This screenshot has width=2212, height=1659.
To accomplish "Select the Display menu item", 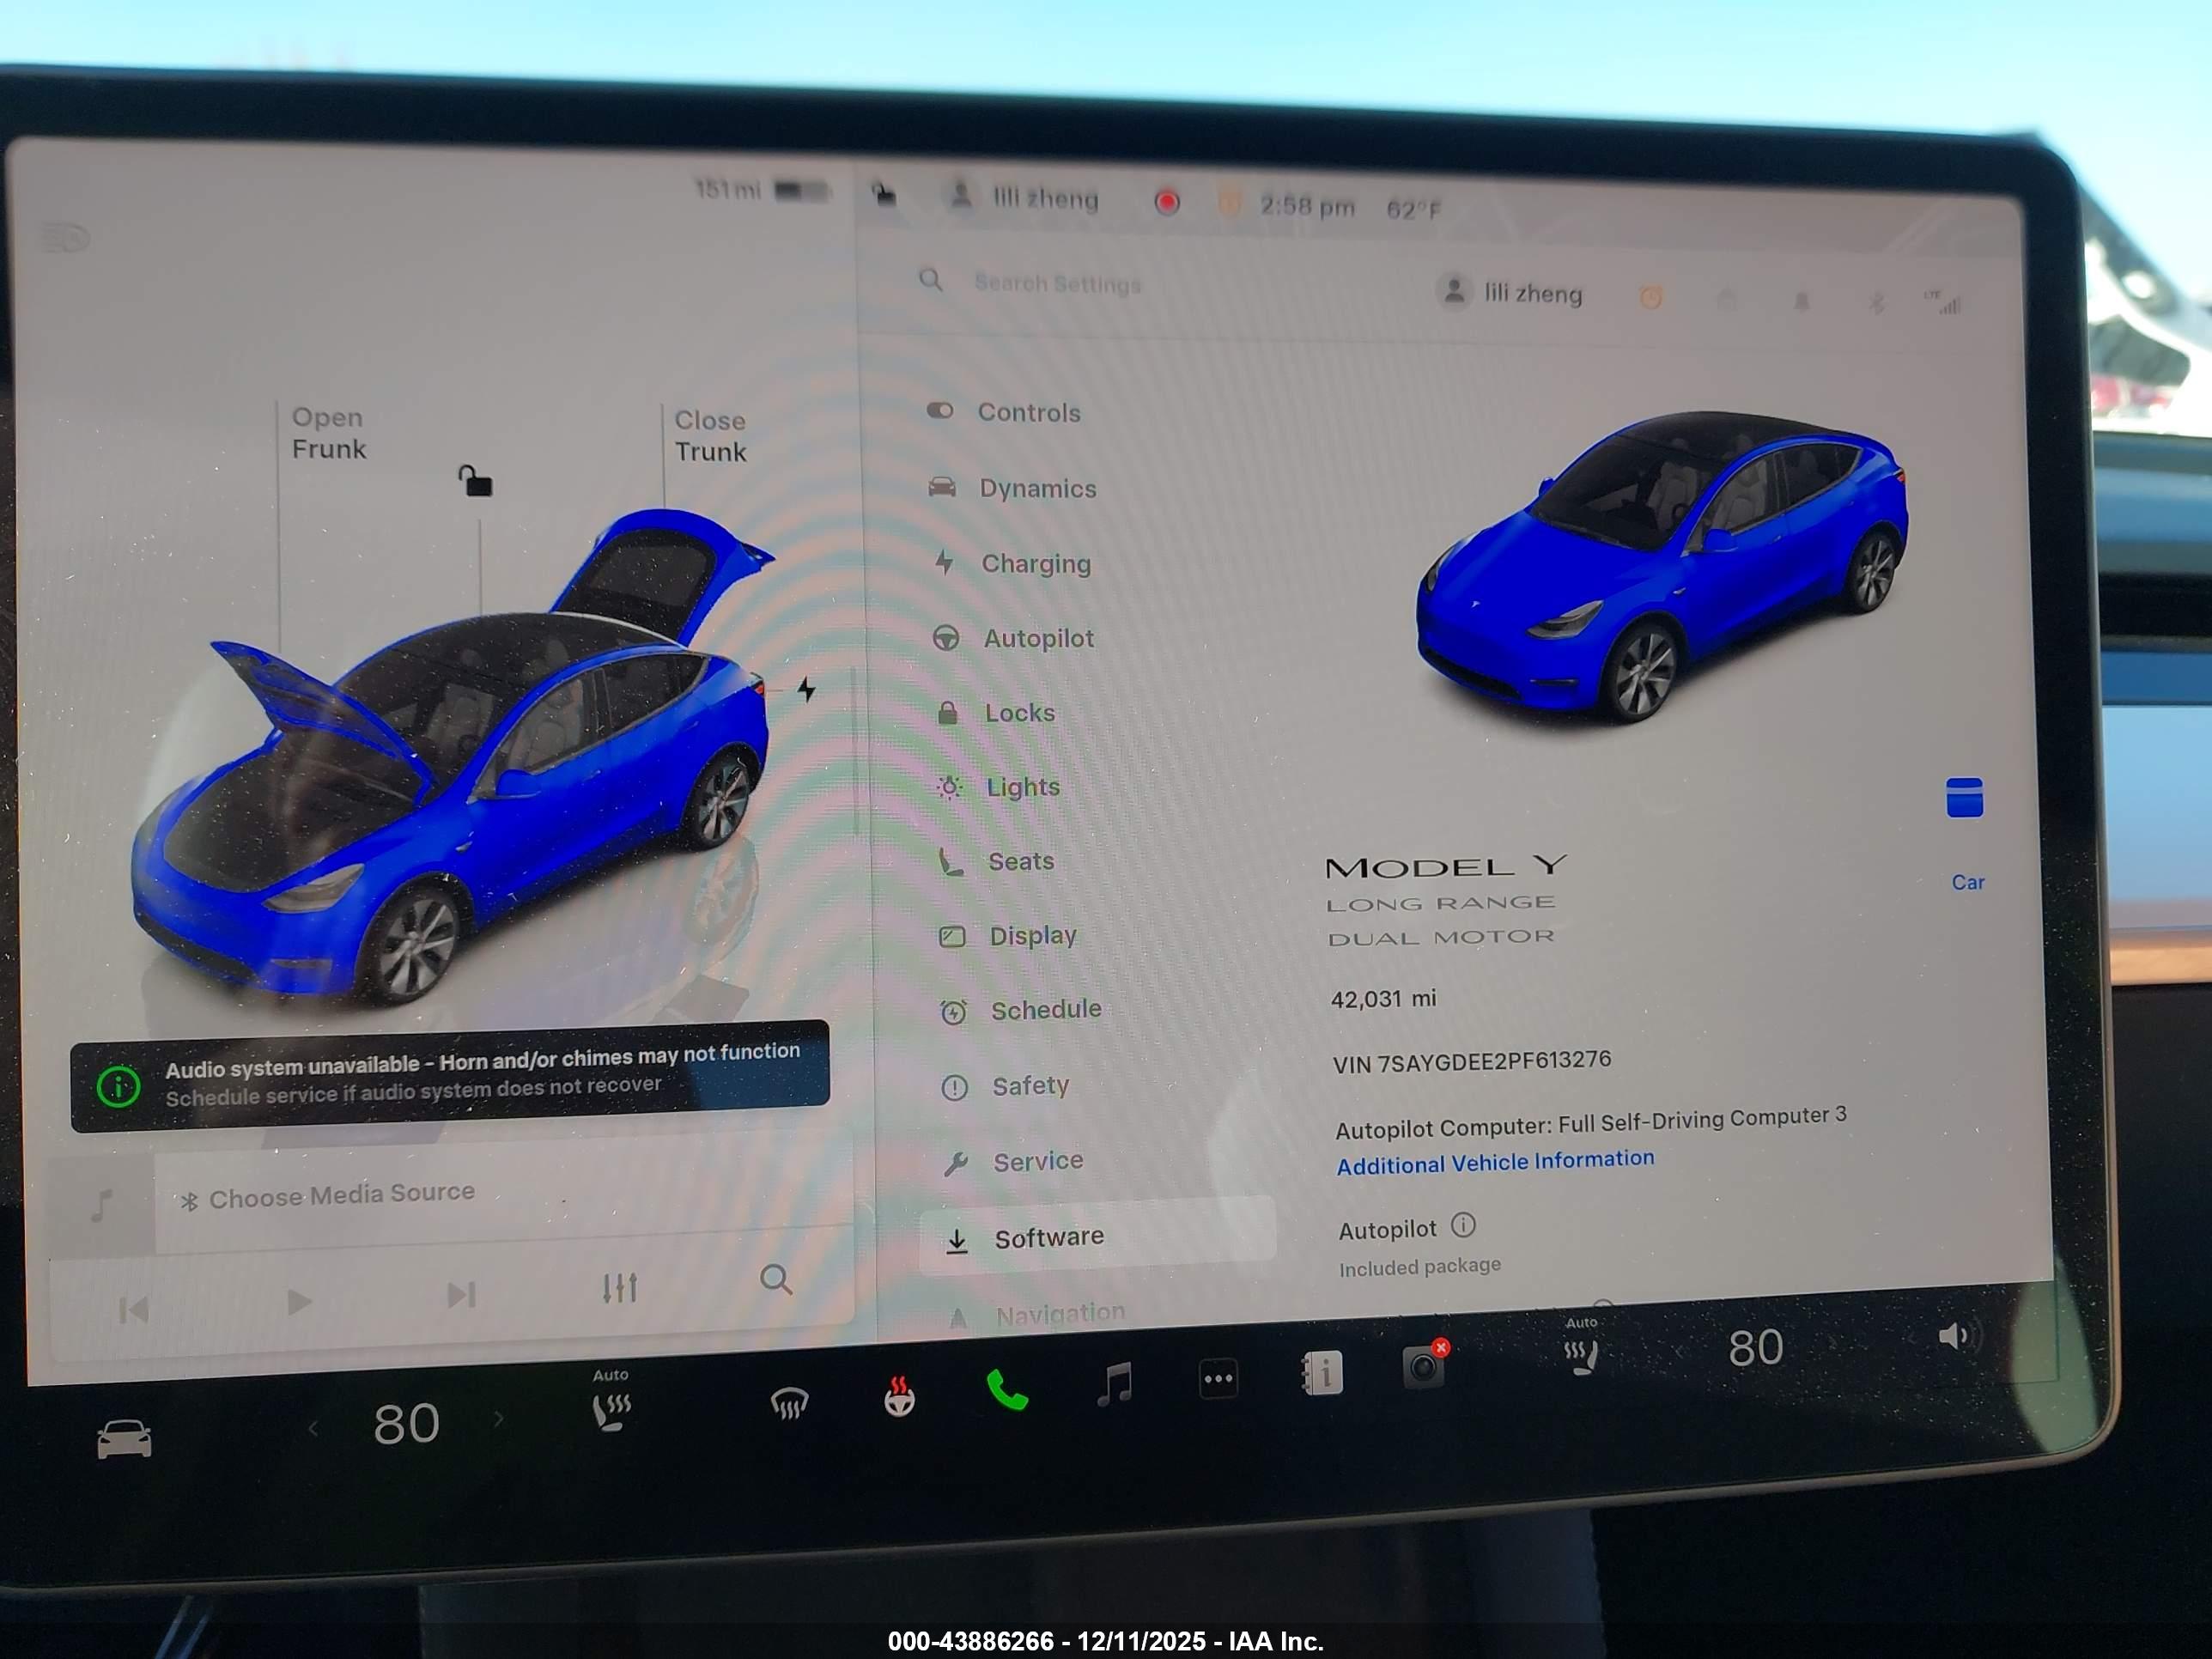I will (1009, 936).
